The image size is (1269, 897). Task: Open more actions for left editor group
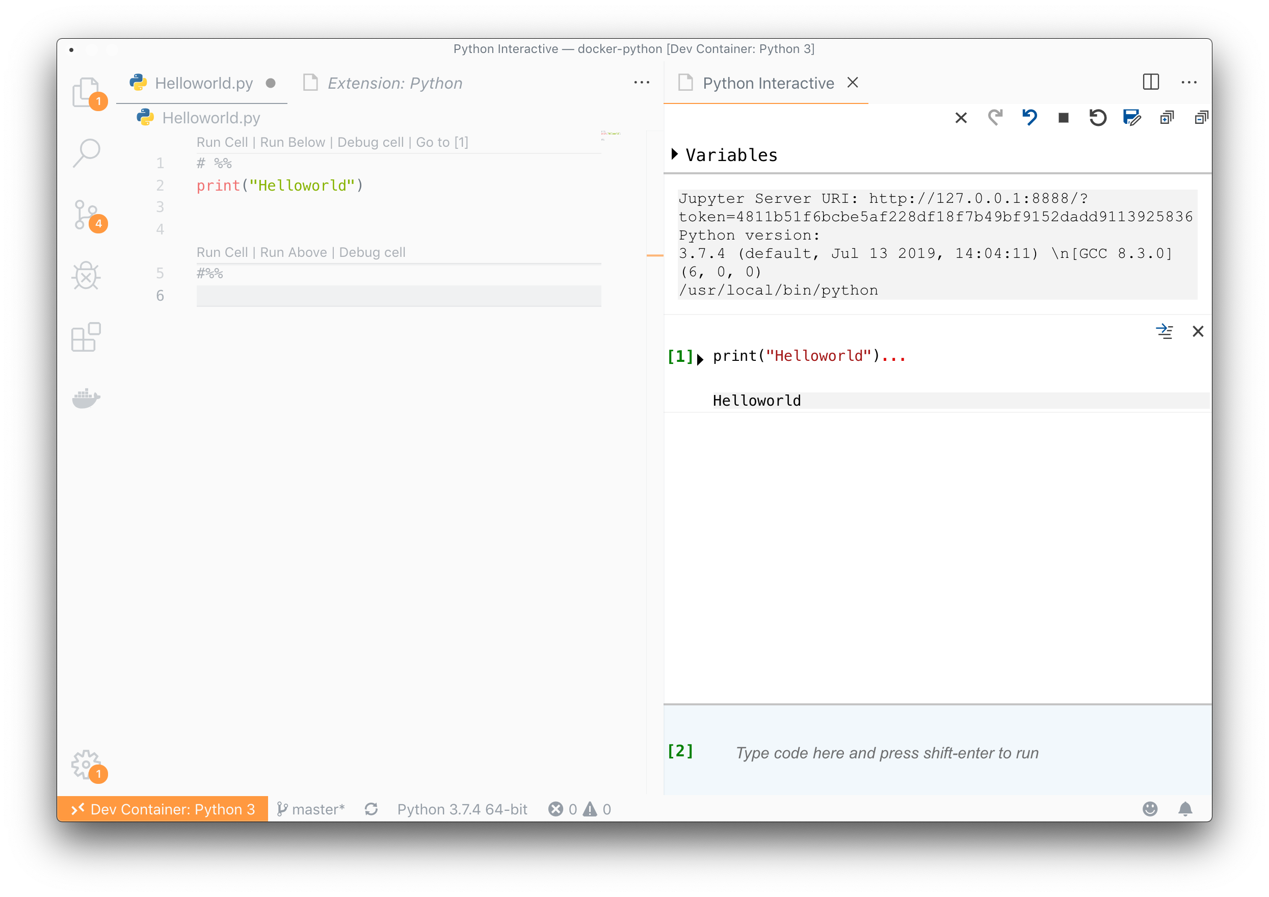[x=642, y=83]
